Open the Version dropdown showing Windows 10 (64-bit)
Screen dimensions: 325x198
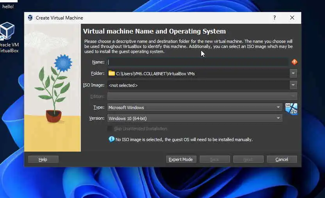[195, 118]
